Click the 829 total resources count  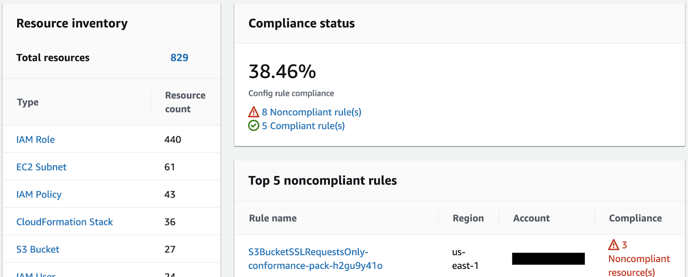[x=180, y=58]
